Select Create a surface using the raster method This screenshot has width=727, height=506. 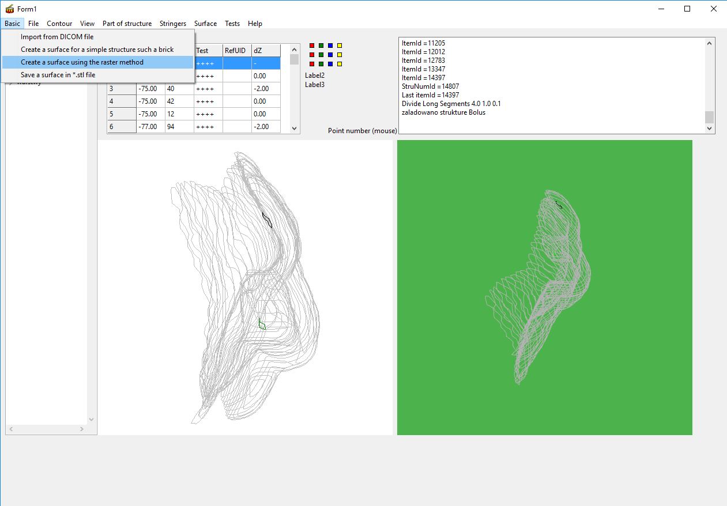82,62
